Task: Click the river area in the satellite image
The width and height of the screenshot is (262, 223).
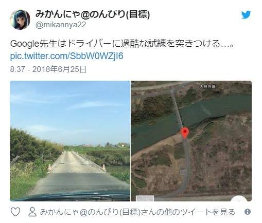Action: [215, 109]
